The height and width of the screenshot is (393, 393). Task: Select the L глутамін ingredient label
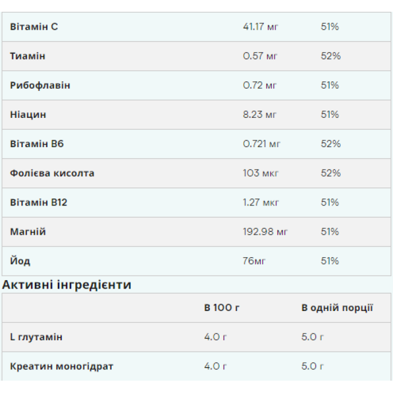click(x=36, y=337)
